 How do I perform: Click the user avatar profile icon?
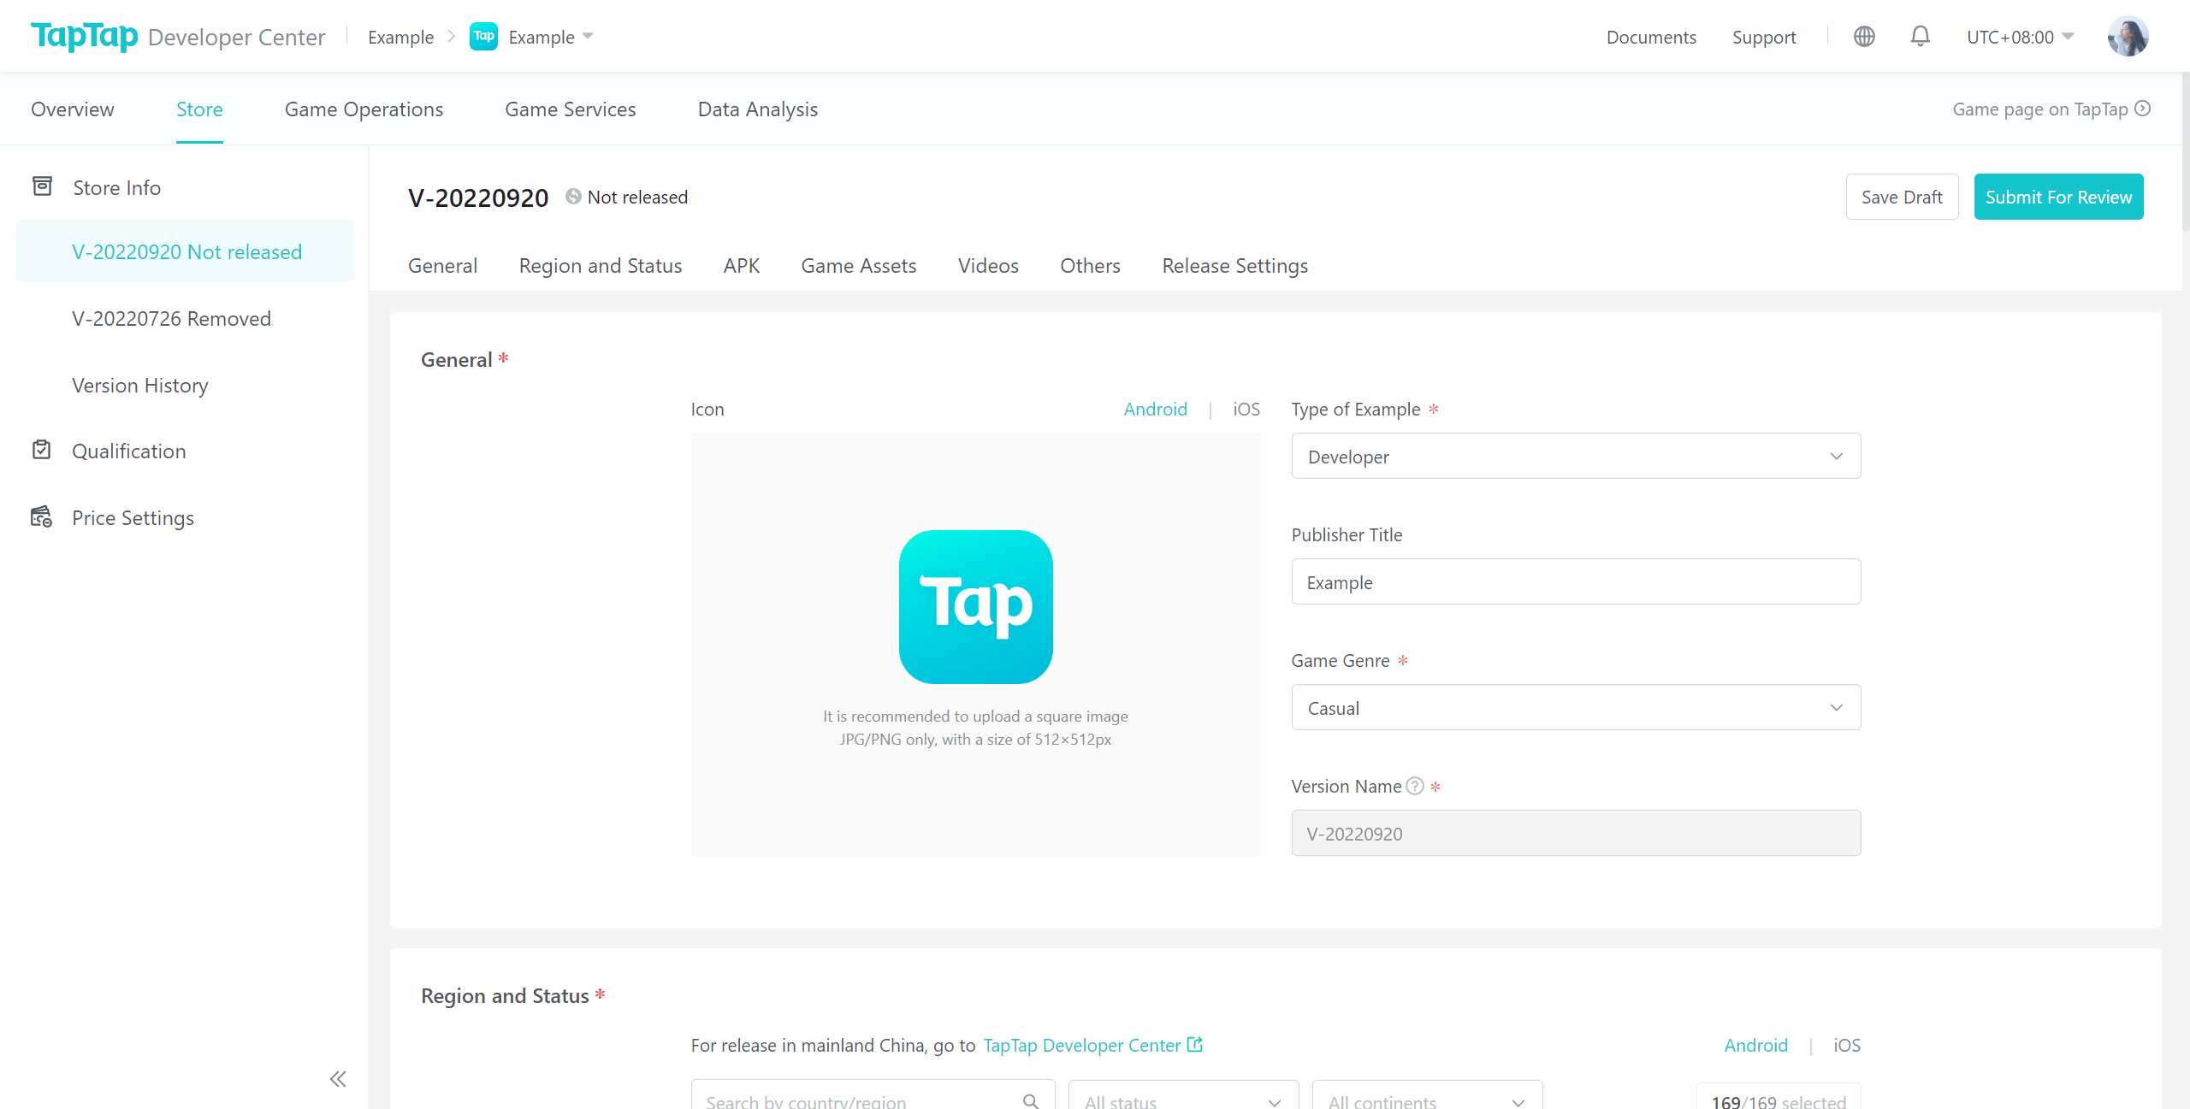pos(2129,35)
